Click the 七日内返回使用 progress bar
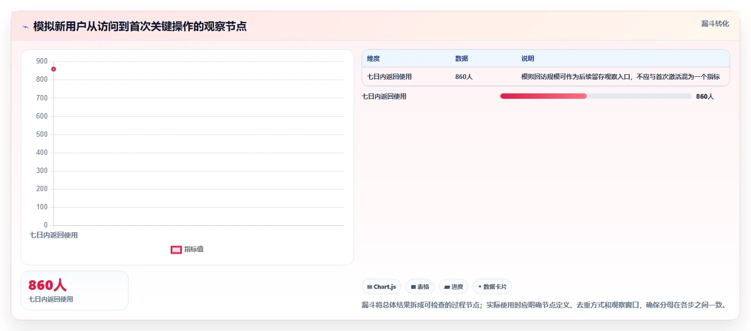 (596, 96)
